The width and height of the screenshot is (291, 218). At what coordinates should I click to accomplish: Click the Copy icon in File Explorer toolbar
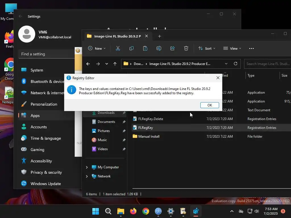131,48
